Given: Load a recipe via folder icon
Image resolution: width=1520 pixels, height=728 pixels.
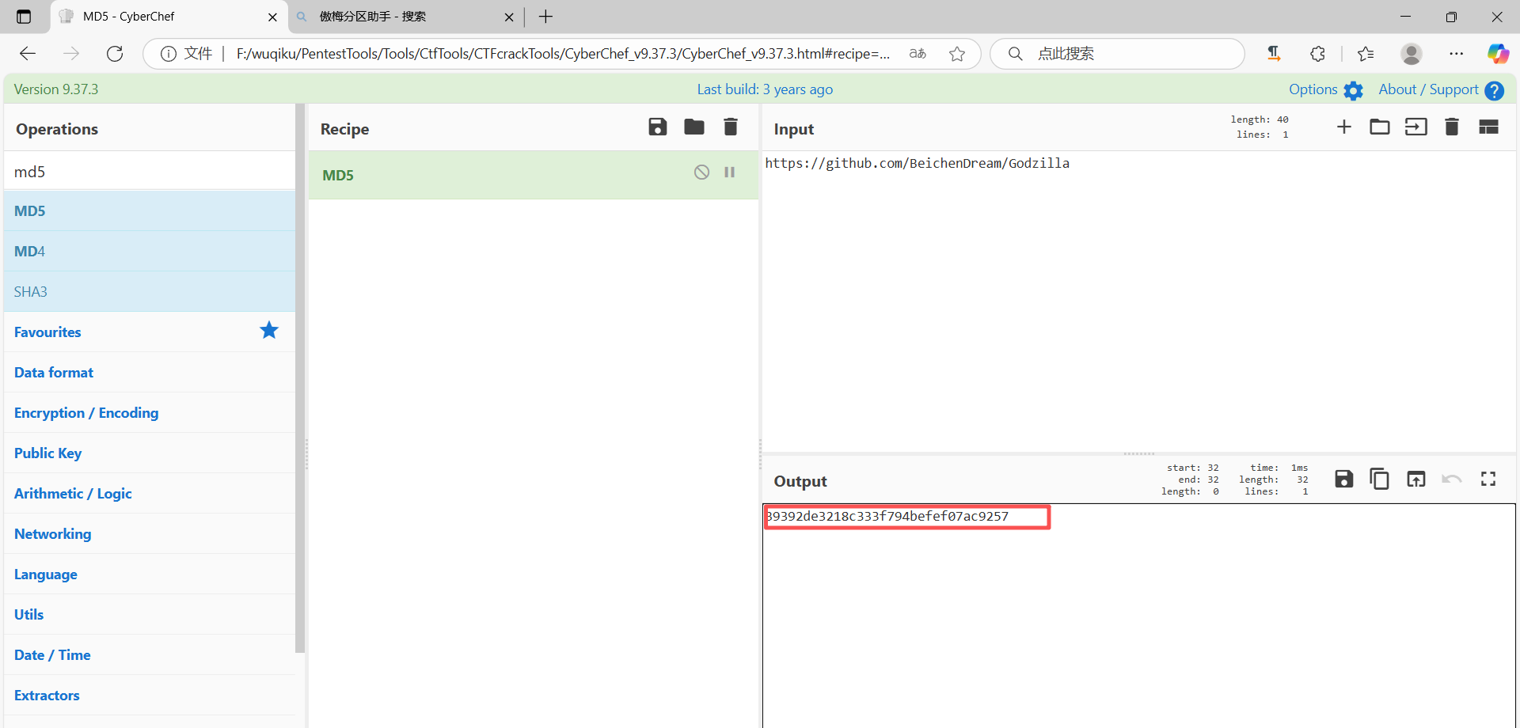Looking at the screenshot, I should pos(694,127).
